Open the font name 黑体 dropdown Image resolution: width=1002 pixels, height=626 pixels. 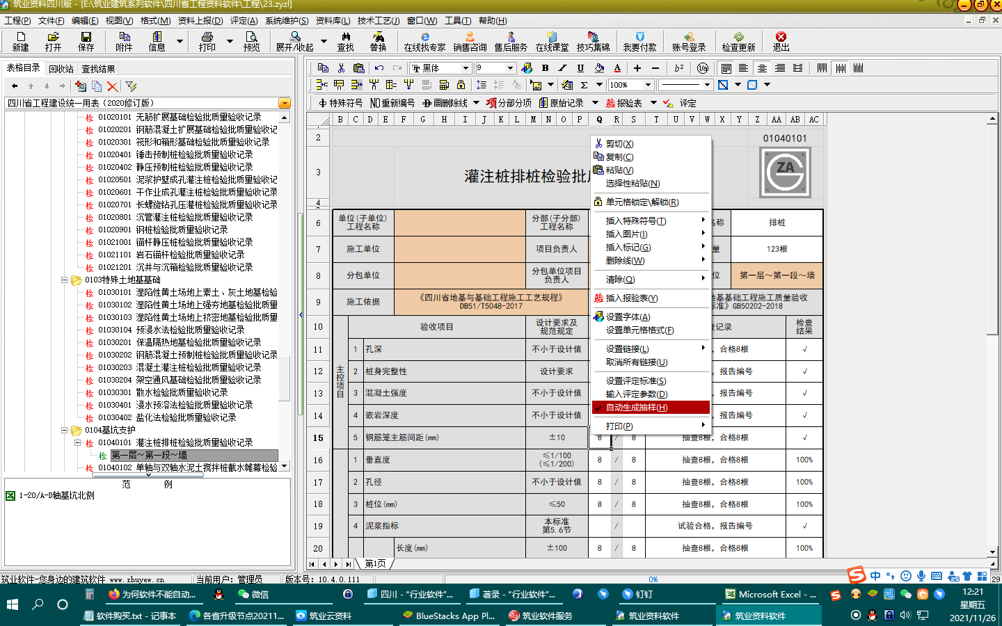pyautogui.click(x=466, y=68)
